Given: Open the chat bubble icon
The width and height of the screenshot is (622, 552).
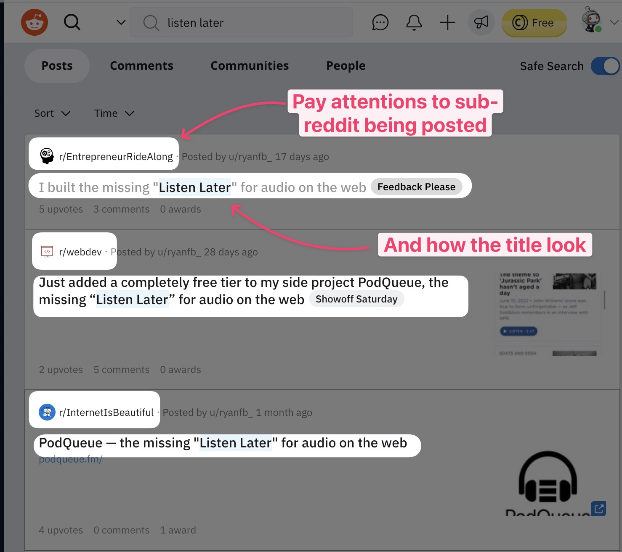Looking at the screenshot, I should click(380, 22).
